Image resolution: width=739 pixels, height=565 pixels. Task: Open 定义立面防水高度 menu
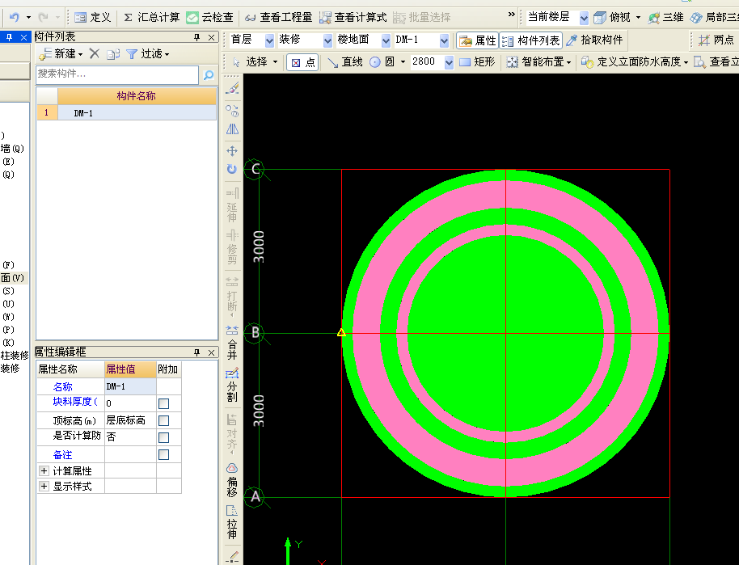[635, 62]
